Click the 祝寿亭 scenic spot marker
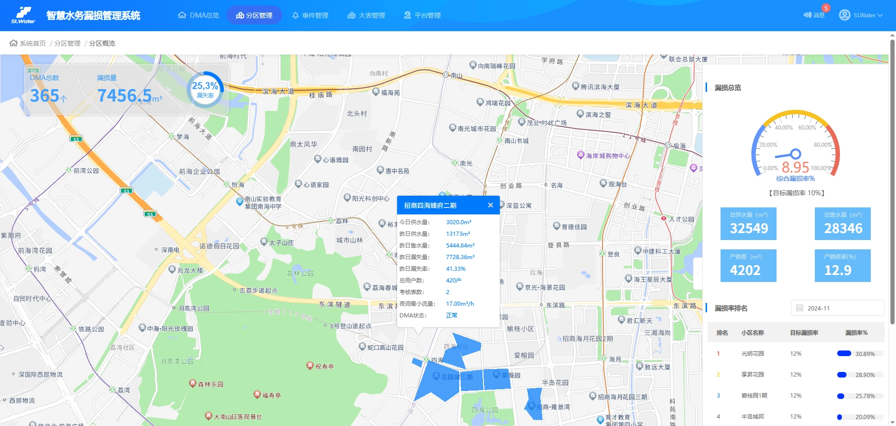The width and height of the screenshot is (896, 426). [x=310, y=365]
